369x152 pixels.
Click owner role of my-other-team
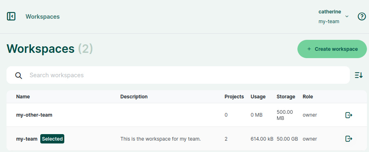pos(310,115)
